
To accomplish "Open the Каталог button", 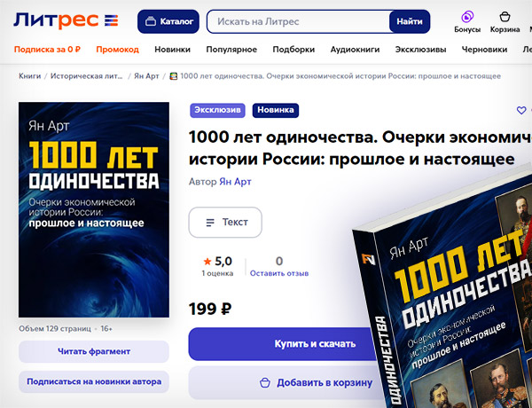I will pos(168,21).
